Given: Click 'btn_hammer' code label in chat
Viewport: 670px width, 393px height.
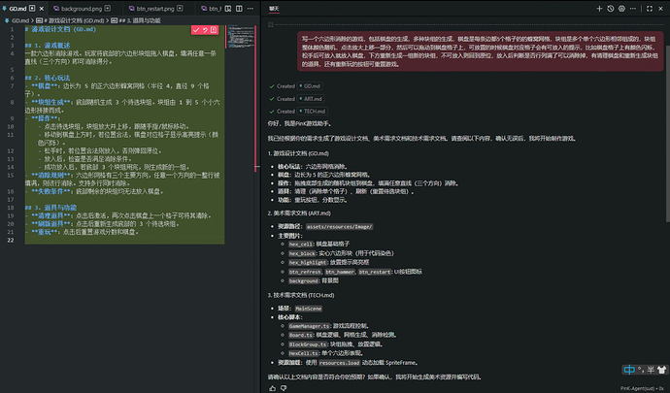Looking at the screenshot, I should [x=340, y=272].
